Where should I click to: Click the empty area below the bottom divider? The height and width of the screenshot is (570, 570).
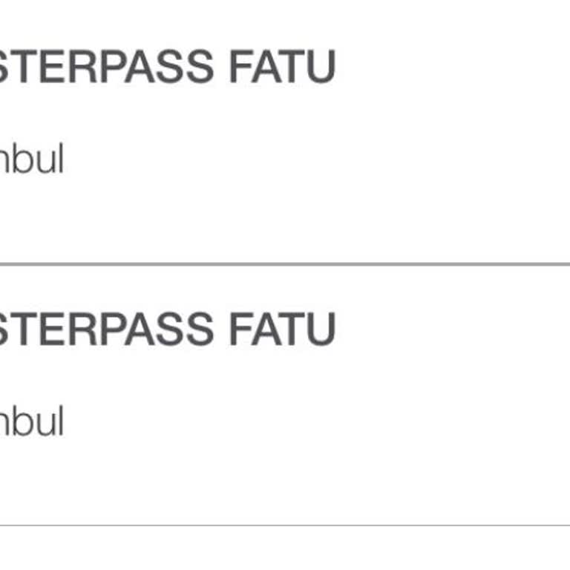coord(285,549)
